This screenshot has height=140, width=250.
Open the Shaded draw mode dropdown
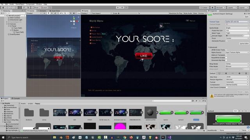pyautogui.click(x=34, y=13)
